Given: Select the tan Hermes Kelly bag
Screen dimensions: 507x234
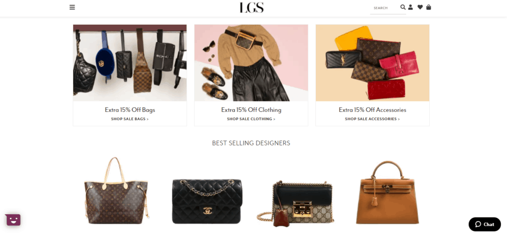Looking at the screenshot, I should tap(387, 192).
